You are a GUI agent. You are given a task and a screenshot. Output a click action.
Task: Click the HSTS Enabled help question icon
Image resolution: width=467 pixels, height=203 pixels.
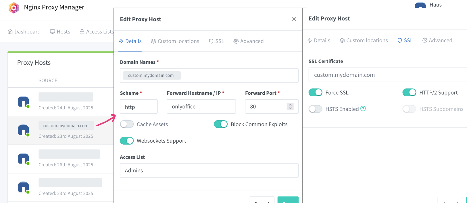(363, 109)
